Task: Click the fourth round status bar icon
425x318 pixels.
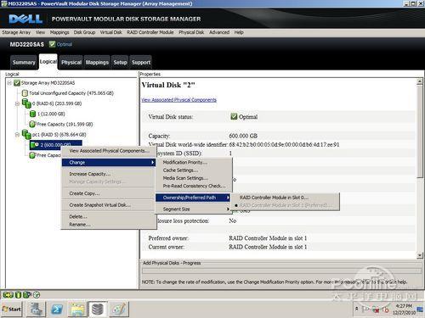Action: (x=37, y=295)
